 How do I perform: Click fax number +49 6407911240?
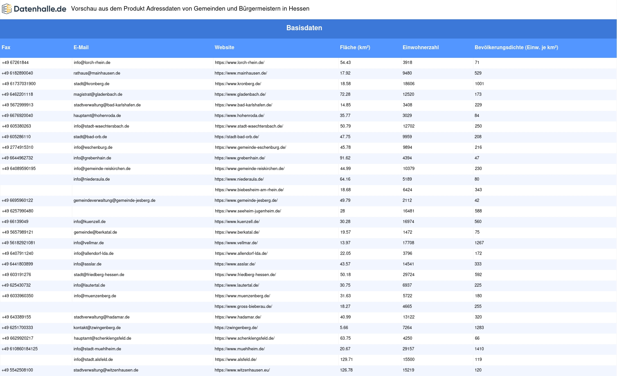(x=18, y=254)
